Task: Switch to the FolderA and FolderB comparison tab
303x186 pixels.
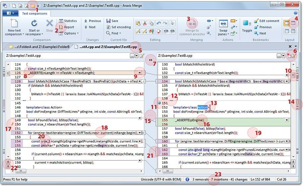Action: point(39,47)
